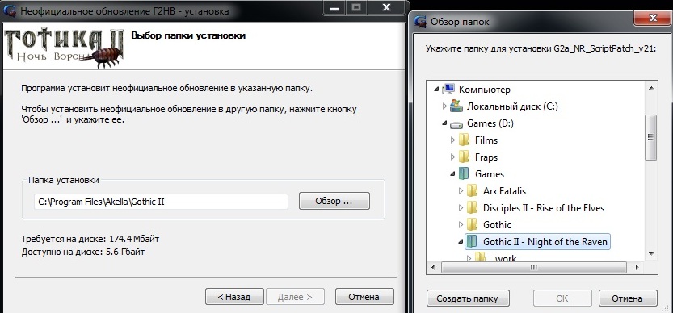This screenshot has width=673, height=313.
Task: Collapse the Games folder node
Action: [x=452, y=174]
